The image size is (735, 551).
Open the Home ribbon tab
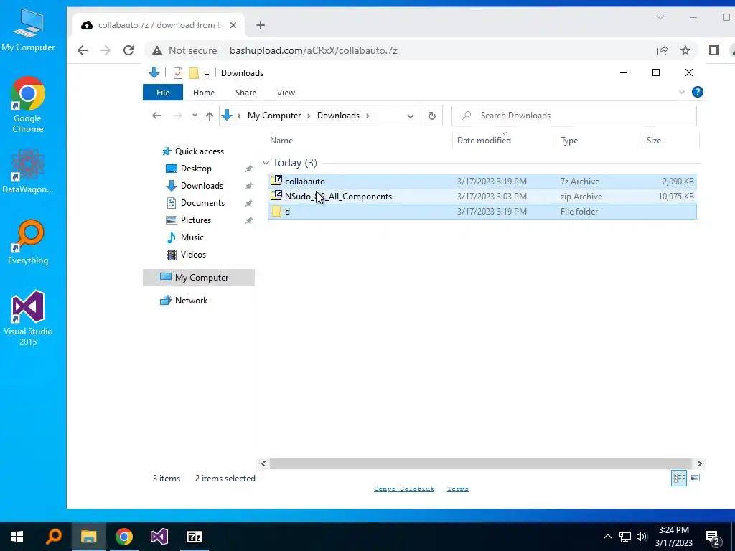tap(203, 93)
